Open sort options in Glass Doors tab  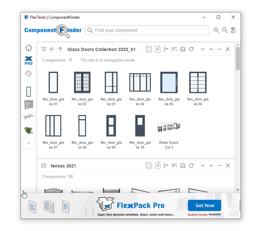(174, 49)
